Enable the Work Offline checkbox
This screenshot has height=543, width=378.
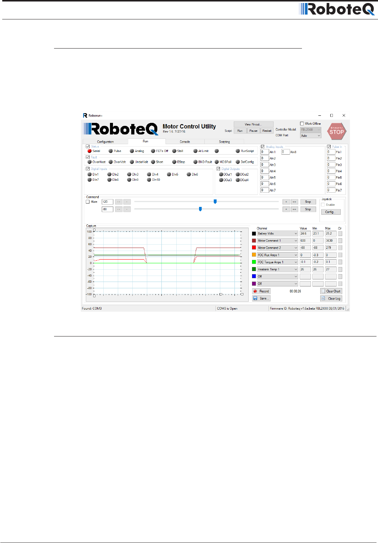(302, 123)
